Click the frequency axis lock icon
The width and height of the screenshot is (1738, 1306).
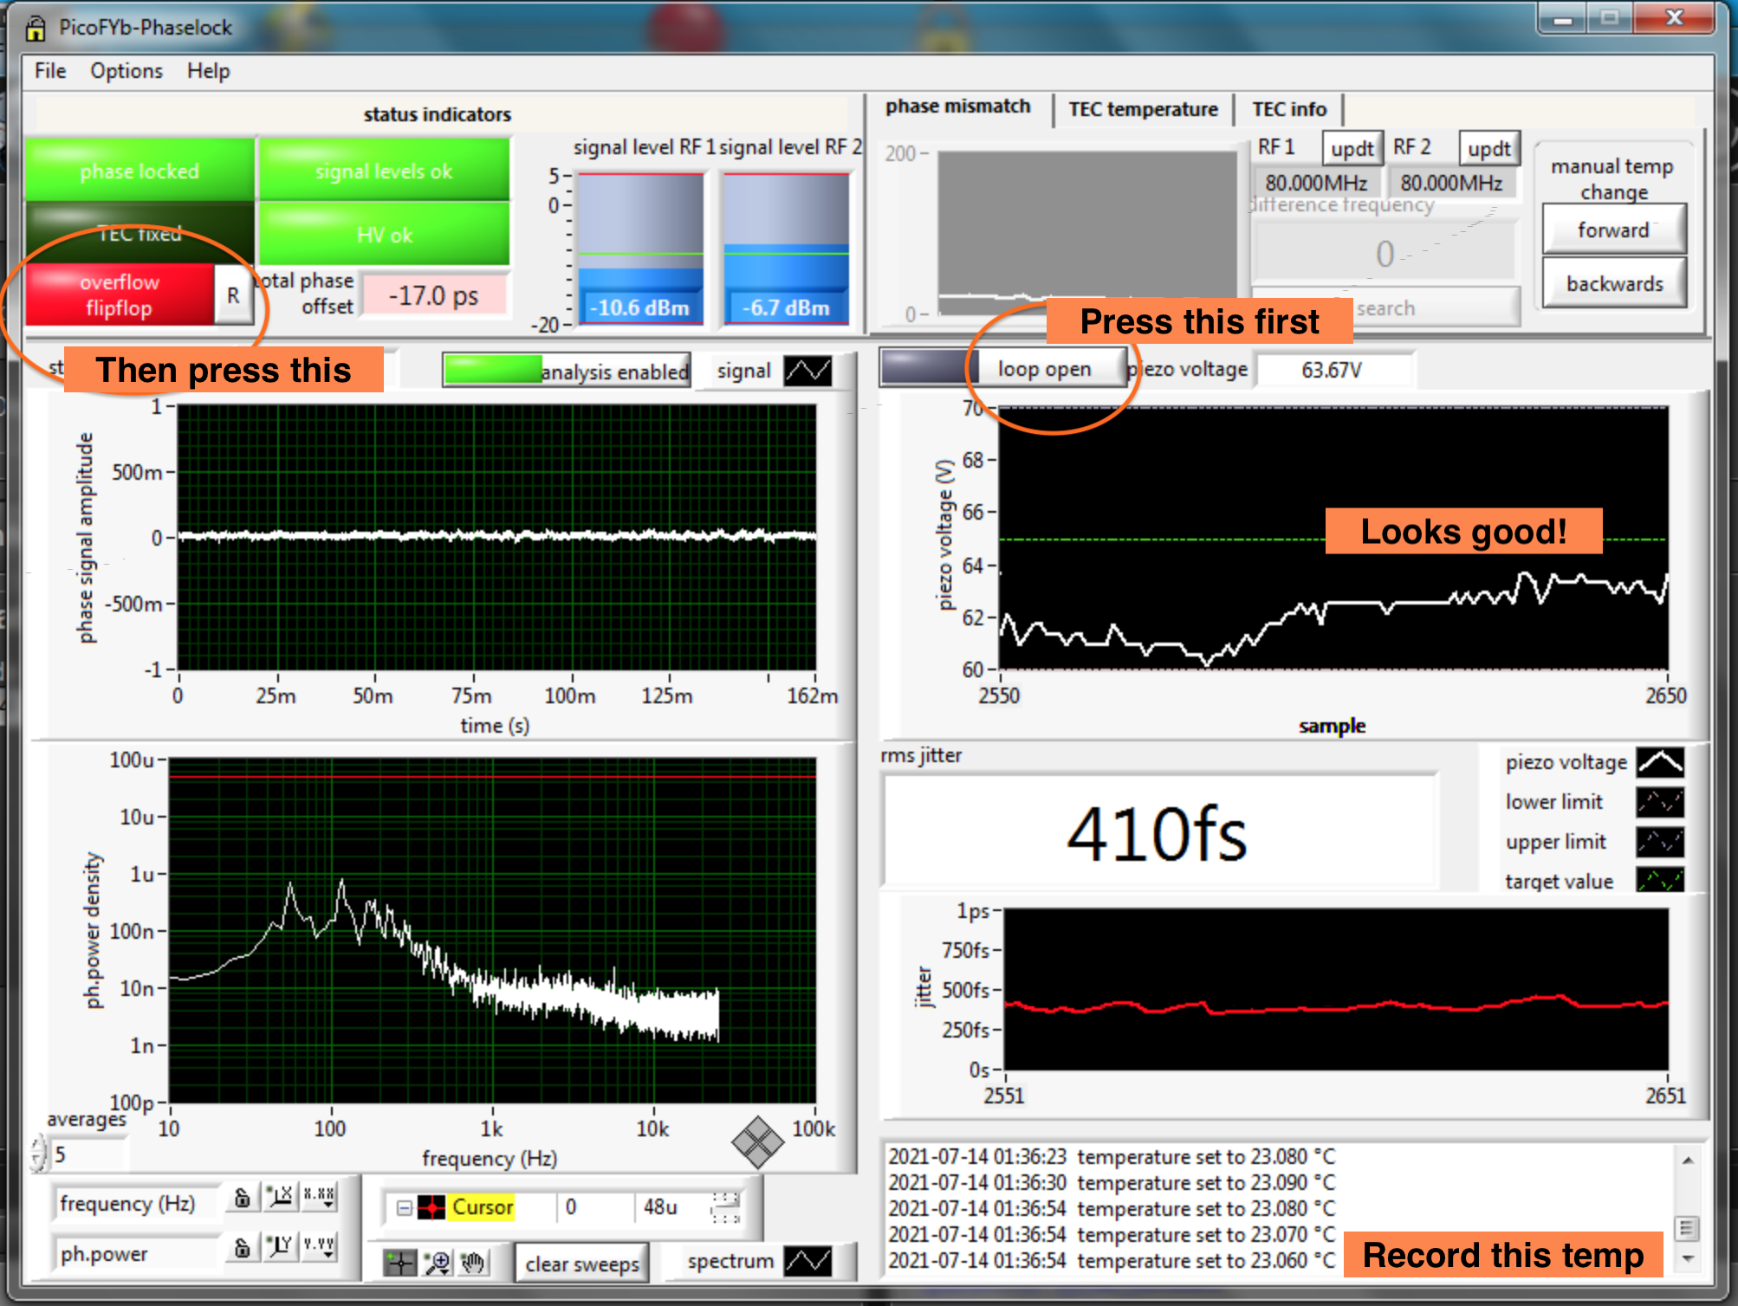[243, 1198]
